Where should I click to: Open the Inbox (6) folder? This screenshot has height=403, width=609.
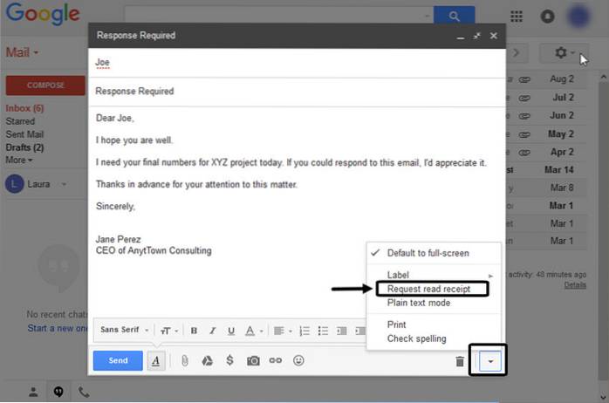24,108
